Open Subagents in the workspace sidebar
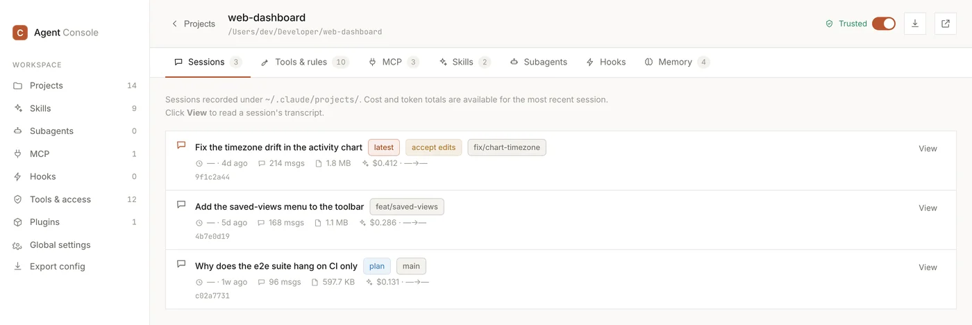This screenshot has width=972, height=325. pyautogui.click(x=74, y=131)
